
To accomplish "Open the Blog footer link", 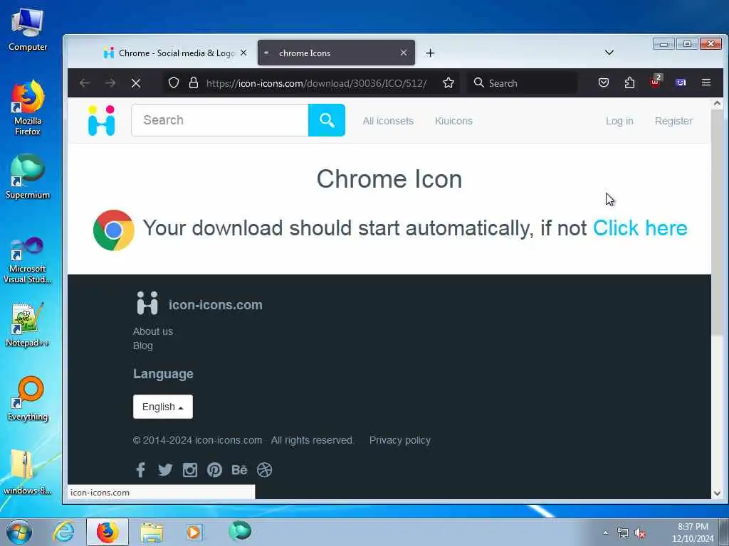I will pyautogui.click(x=142, y=346).
